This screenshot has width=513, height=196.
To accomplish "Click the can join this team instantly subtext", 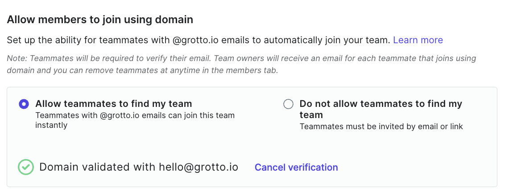I will pos(135,120).
